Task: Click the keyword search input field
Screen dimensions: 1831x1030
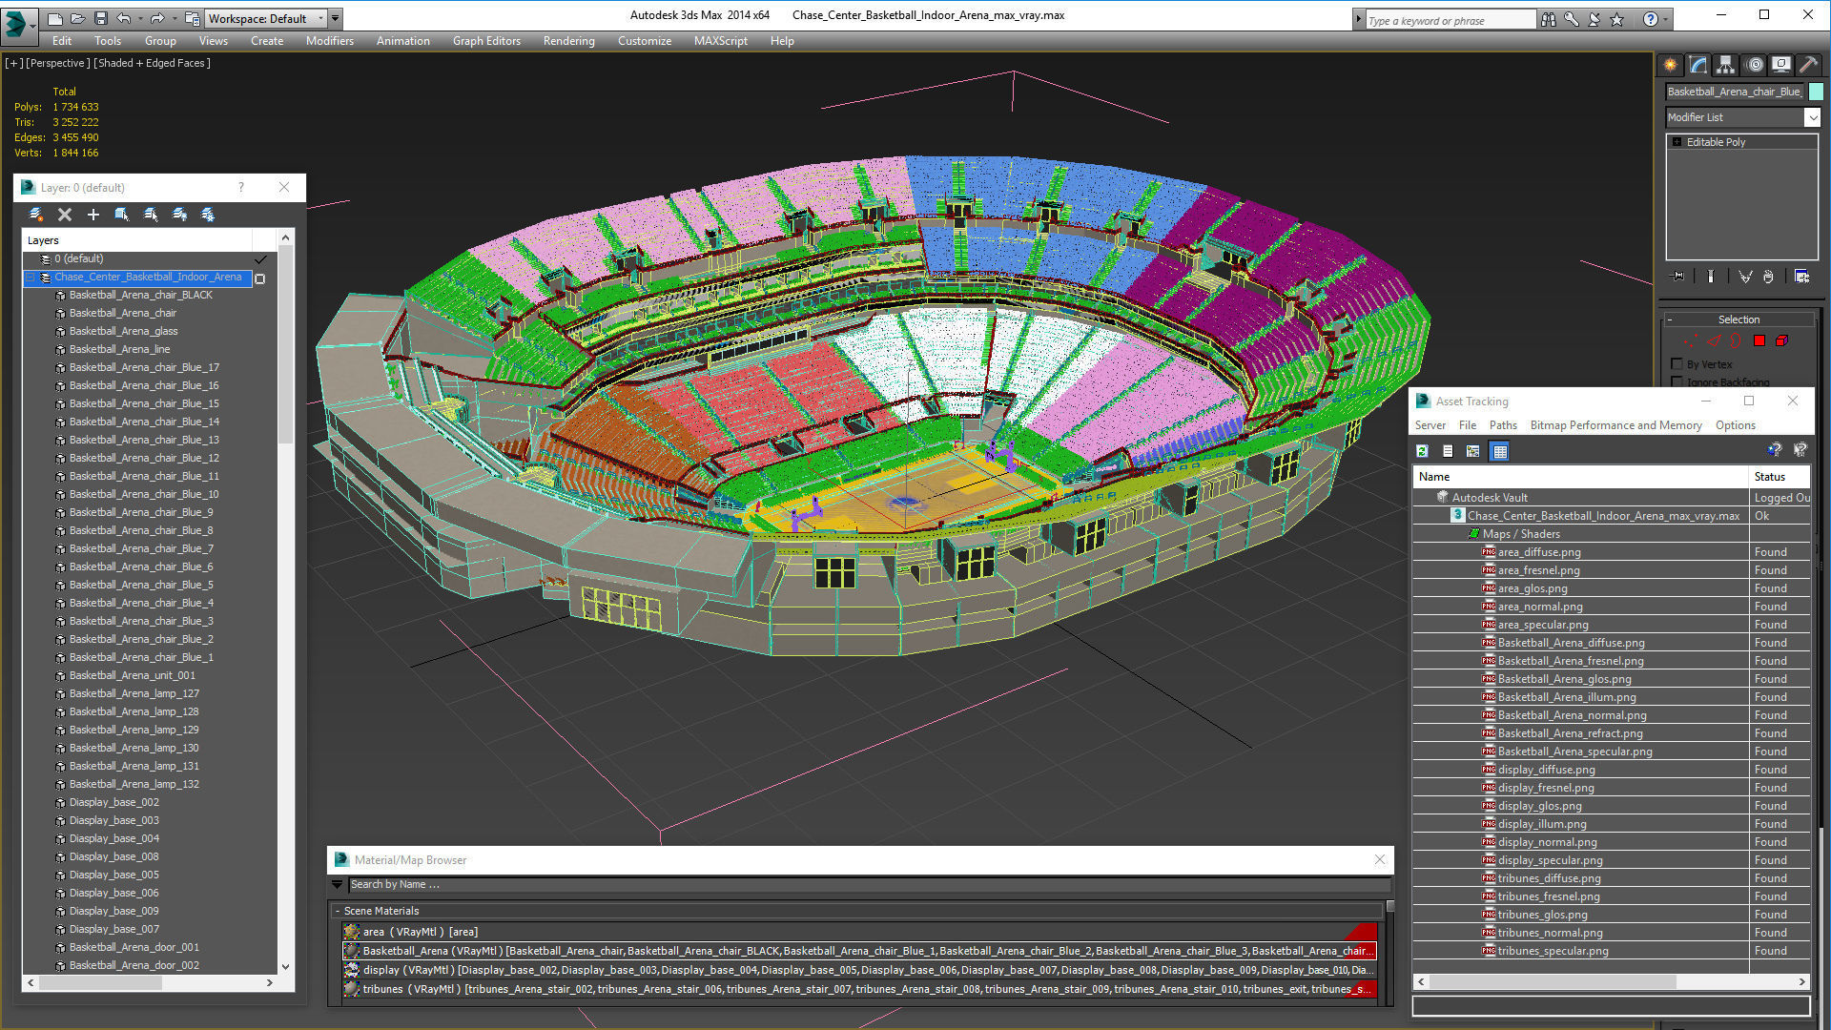Action: coord(1450,20)
